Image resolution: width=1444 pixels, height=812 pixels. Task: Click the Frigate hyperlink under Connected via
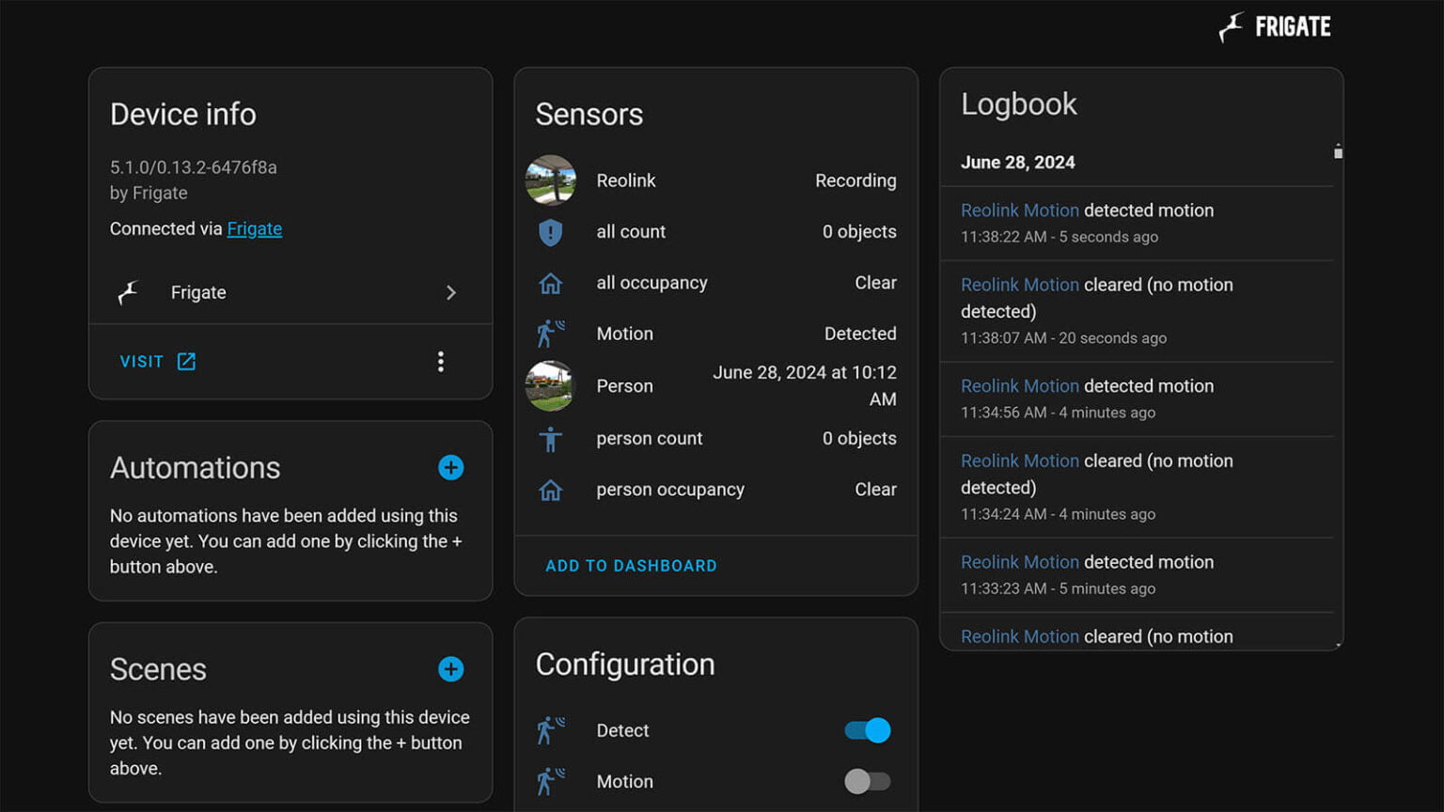[254, 229]
